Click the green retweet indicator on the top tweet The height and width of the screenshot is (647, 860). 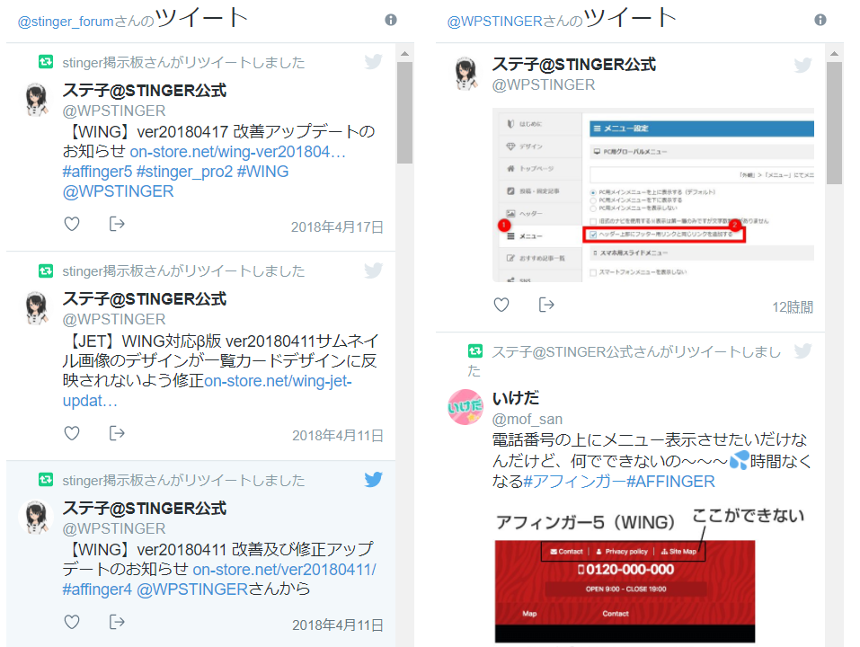[x=47, y=61]
